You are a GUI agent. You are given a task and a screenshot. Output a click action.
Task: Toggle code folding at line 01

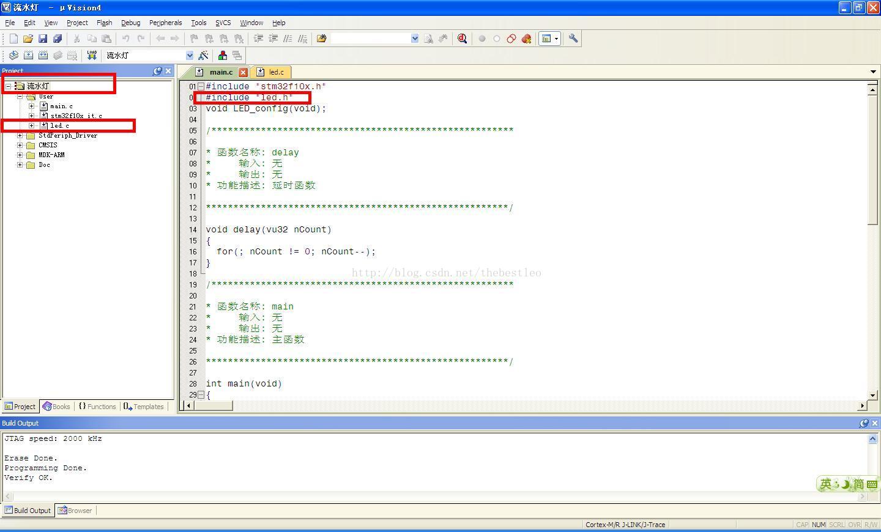point(201,86)
